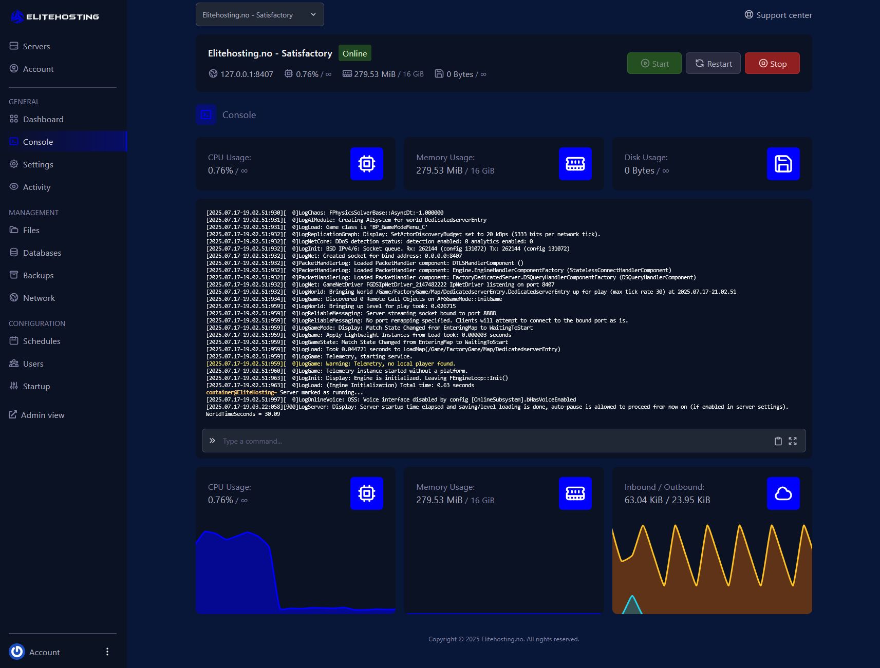Click the command prompt chevrons icon

click(212, 441)
